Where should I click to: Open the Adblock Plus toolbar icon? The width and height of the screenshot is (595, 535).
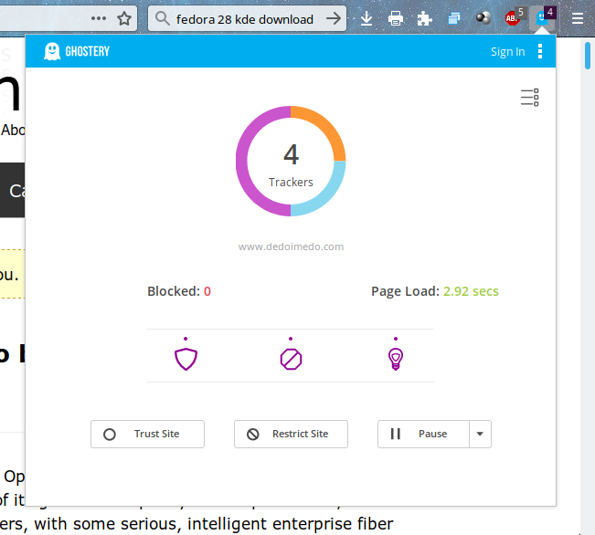click(x=514, y=17)
